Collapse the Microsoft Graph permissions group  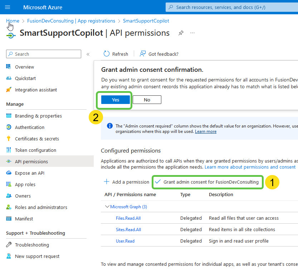[107, 206]
